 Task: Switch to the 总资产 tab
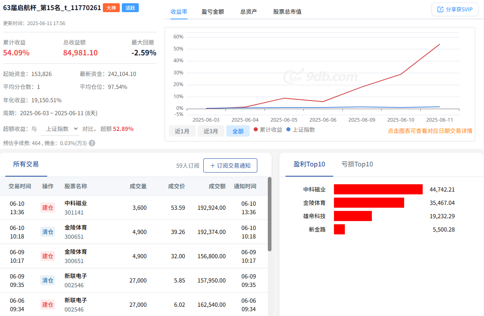248,12
